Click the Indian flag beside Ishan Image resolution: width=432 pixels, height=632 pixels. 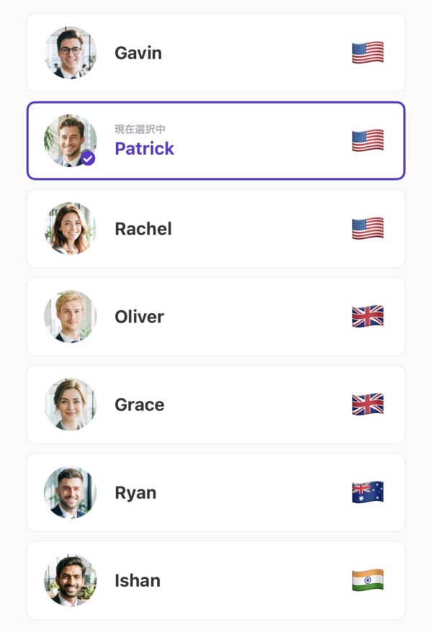pyautogui.click(x=367, y=580)
